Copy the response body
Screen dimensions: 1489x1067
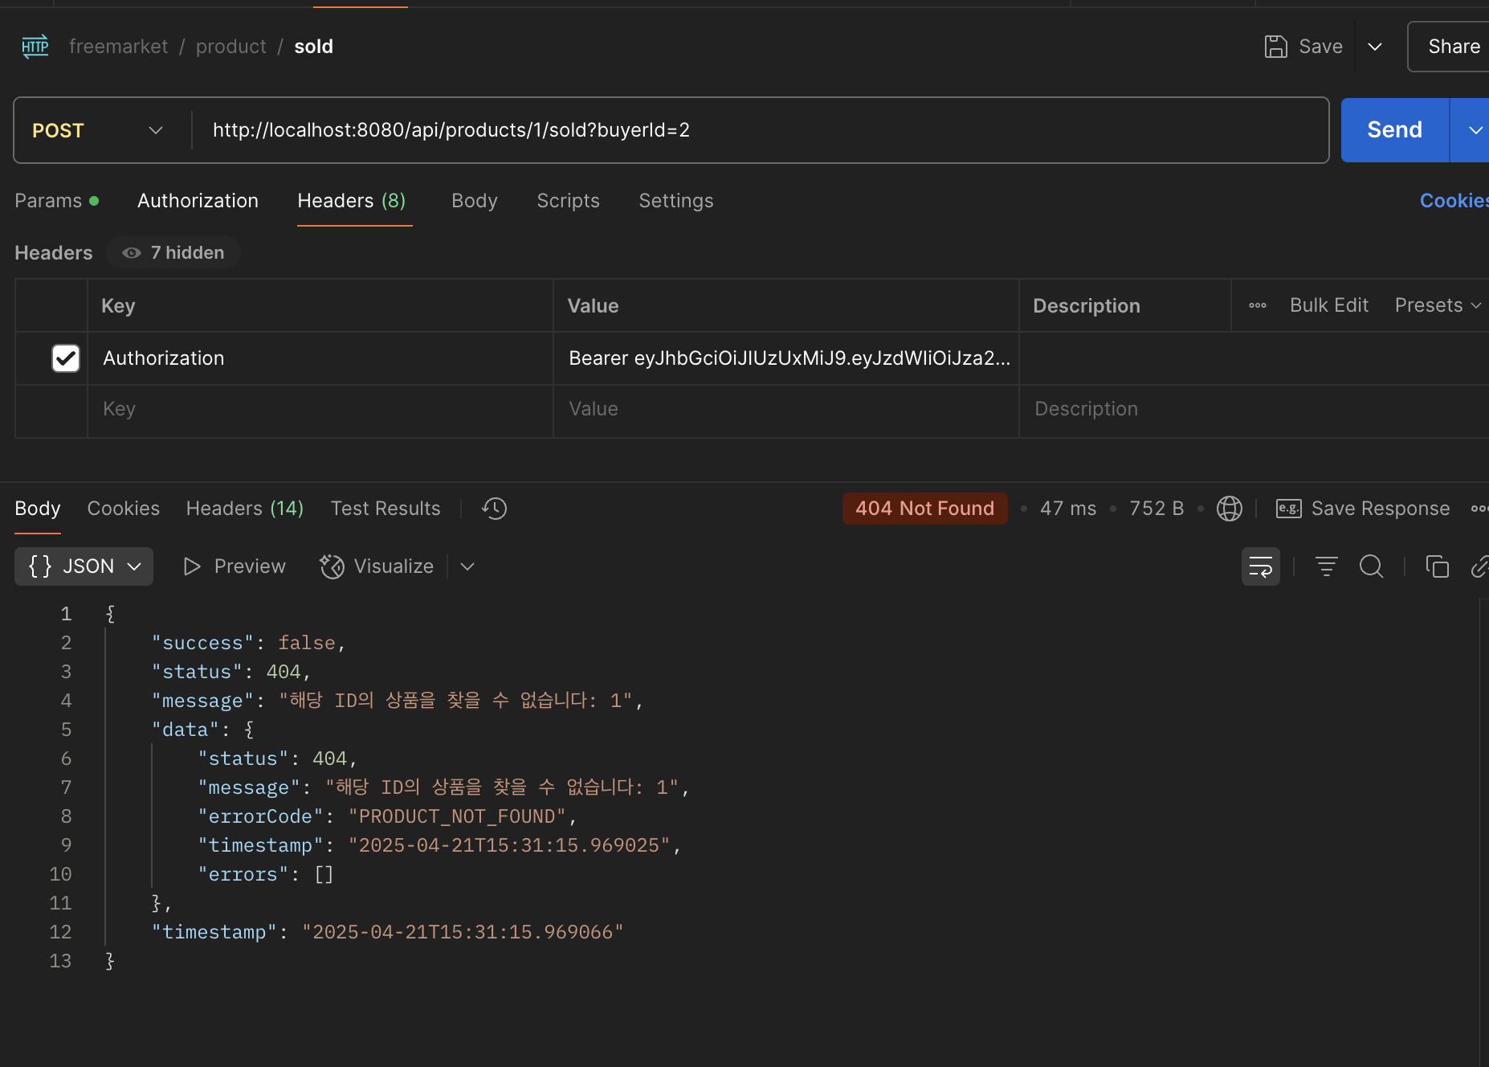pos(1437,566)
